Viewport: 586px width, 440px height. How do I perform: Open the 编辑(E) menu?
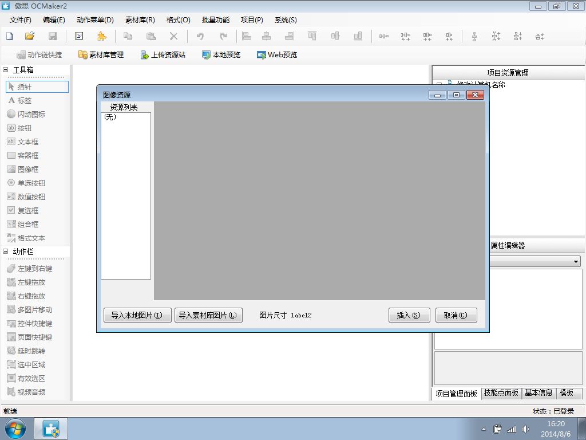54,20
